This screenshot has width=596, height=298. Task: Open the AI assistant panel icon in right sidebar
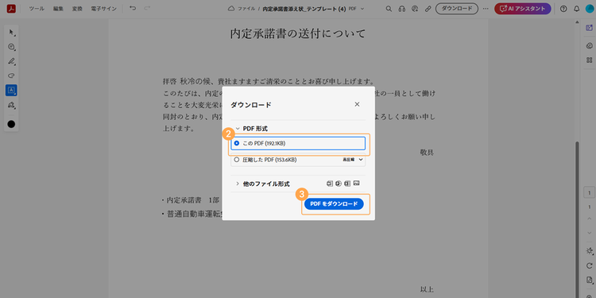pos(590,28)
